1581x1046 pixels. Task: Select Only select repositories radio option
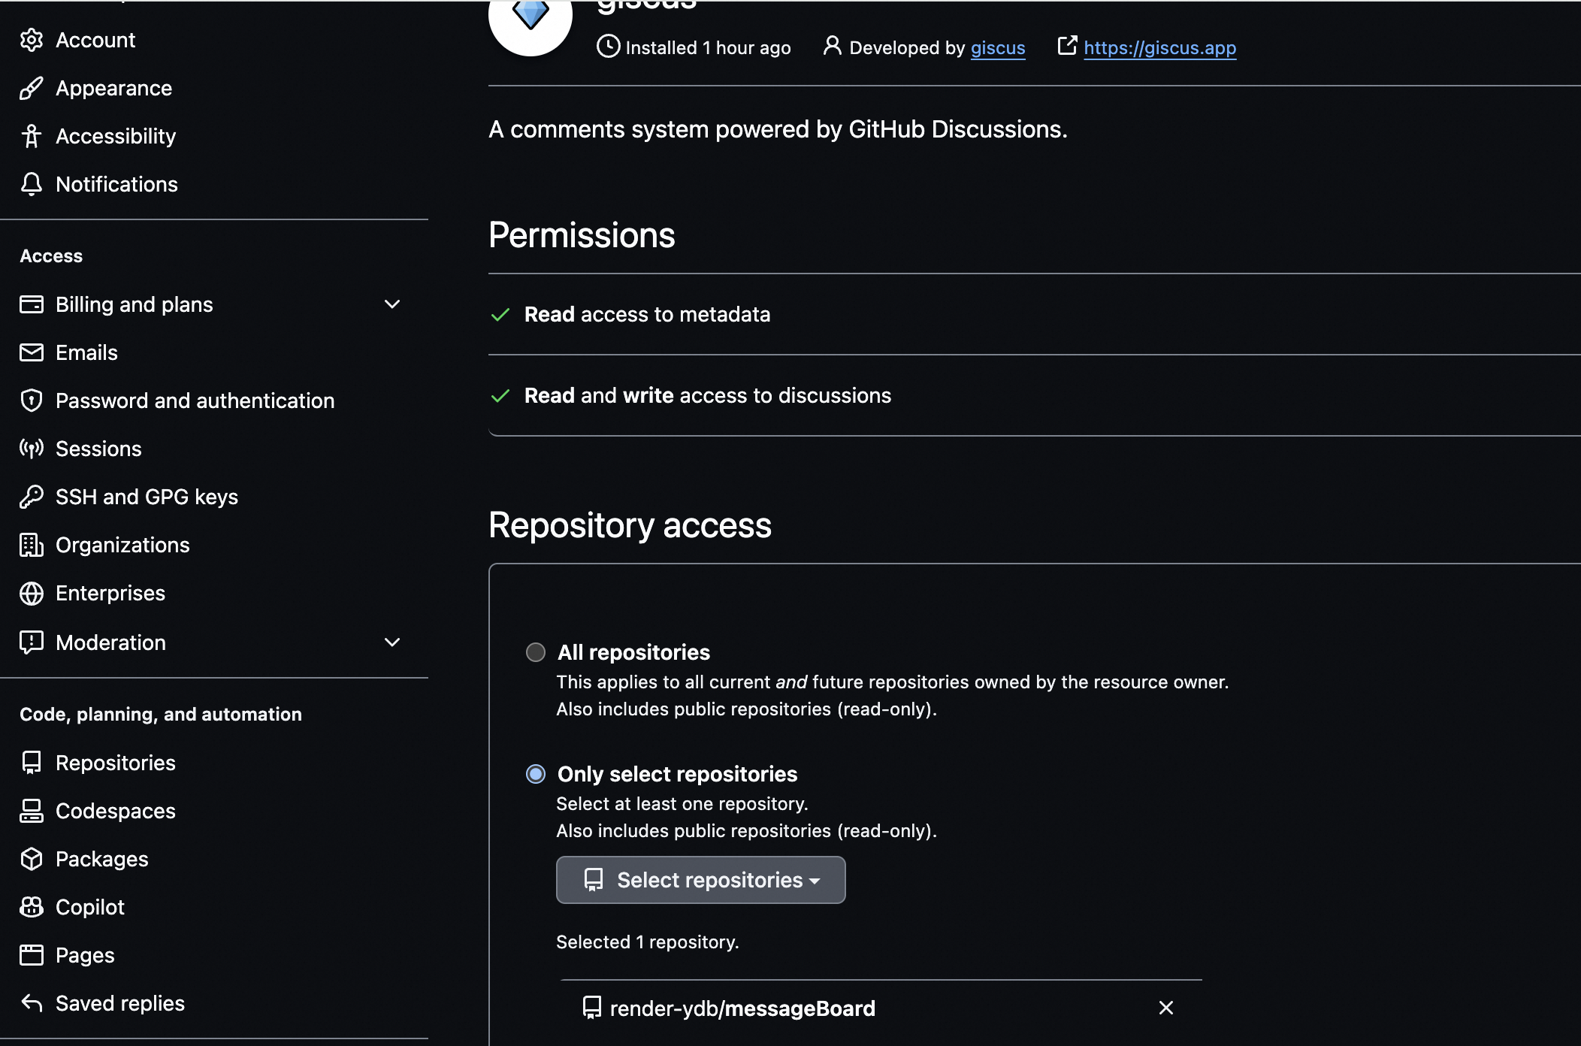pyautogui.click(x=536, y=774)
